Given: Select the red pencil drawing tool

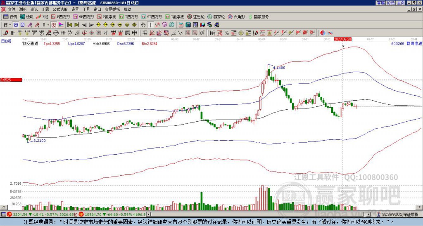Looking at the screenshot, I should tap(6, 33).
